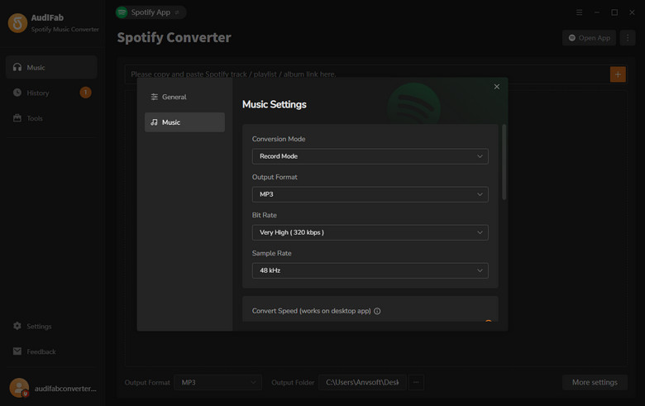Open Tools in the left sidebar
The height and width of the screenshot is (406, 645).
[x=51, y=118]
